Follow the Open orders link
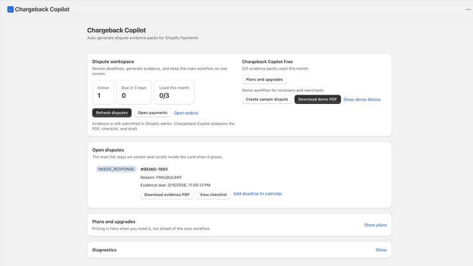The height and width of the screenshot is (266, 473). point(186,113)
